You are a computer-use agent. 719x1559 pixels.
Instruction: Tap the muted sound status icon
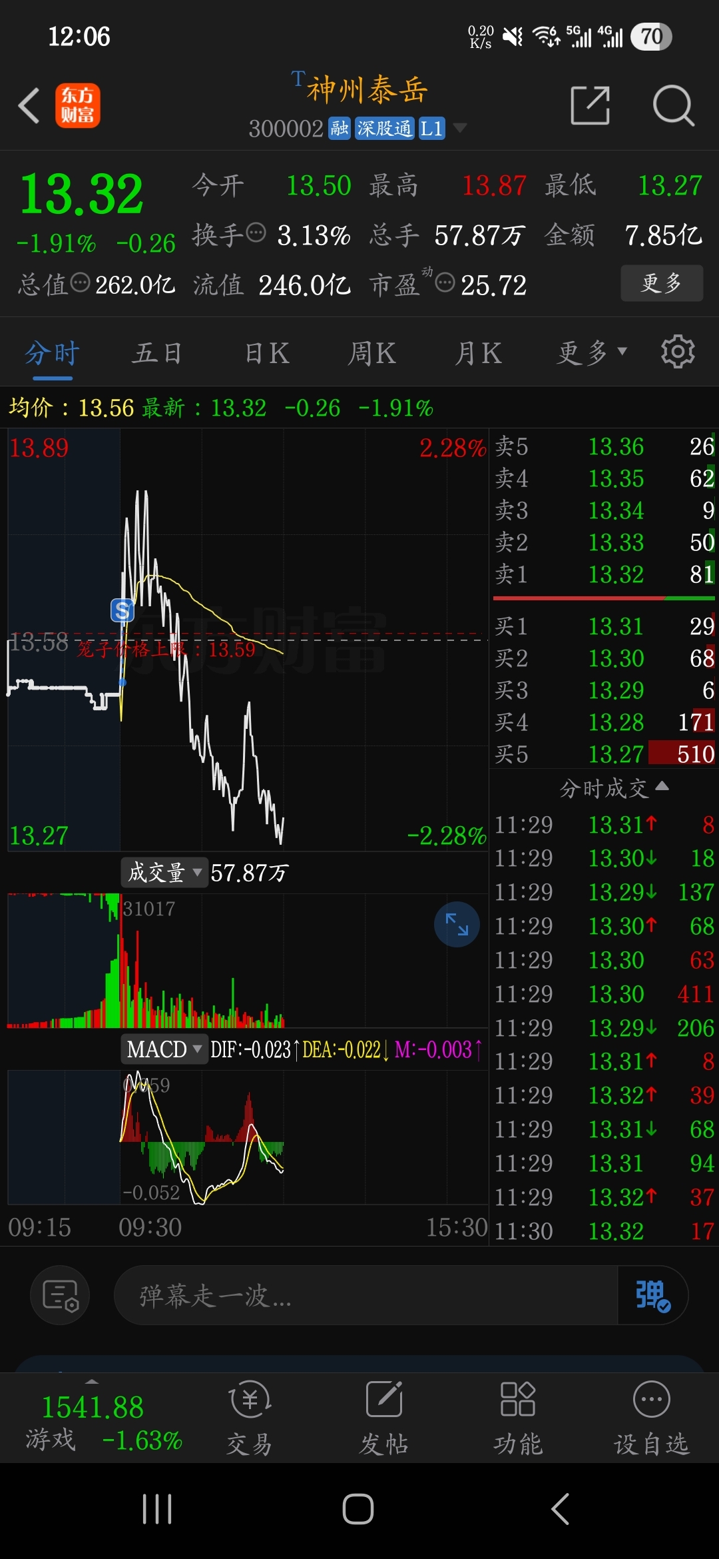coord(513,36)
